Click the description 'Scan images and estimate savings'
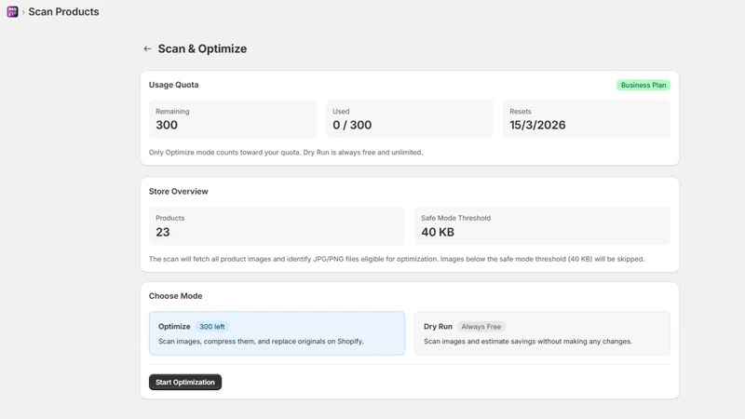 (528, 341)
